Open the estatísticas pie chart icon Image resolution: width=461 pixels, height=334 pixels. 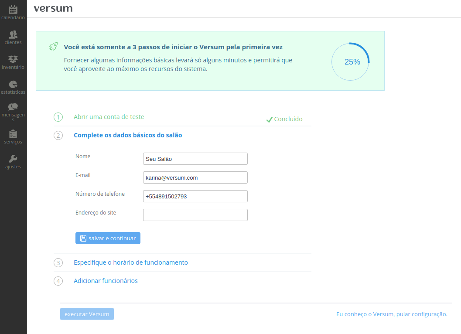click(x=13, y=85)
